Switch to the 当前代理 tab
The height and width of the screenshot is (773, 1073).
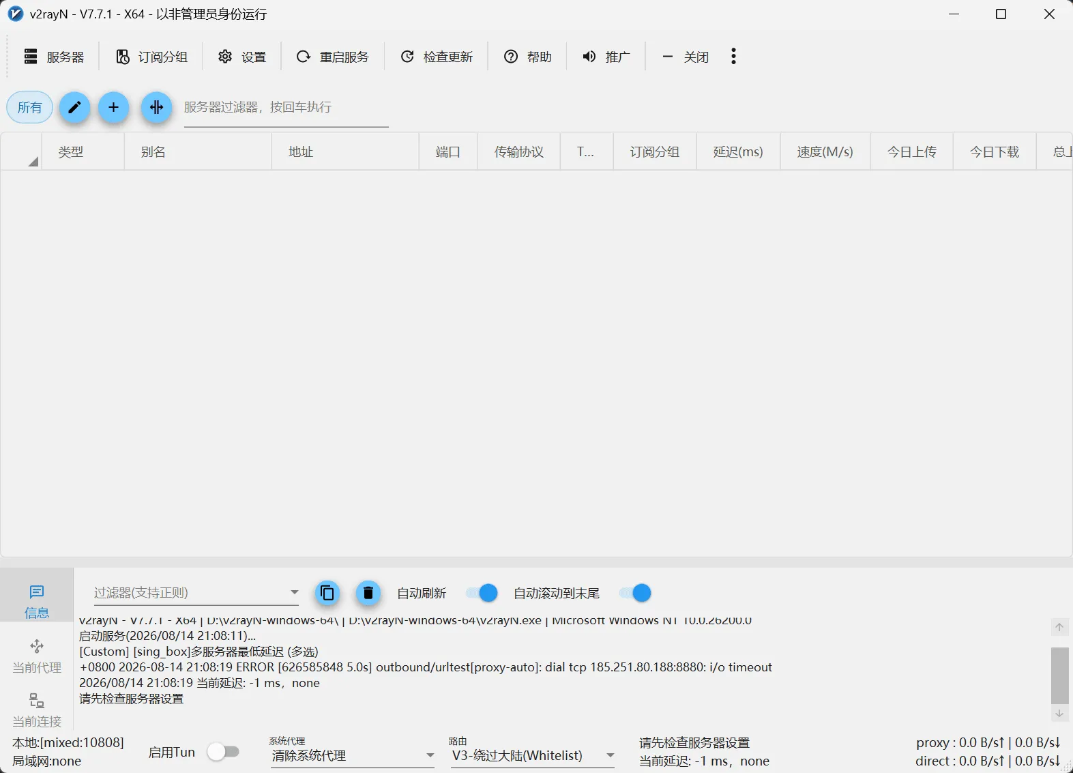(37, 656)
